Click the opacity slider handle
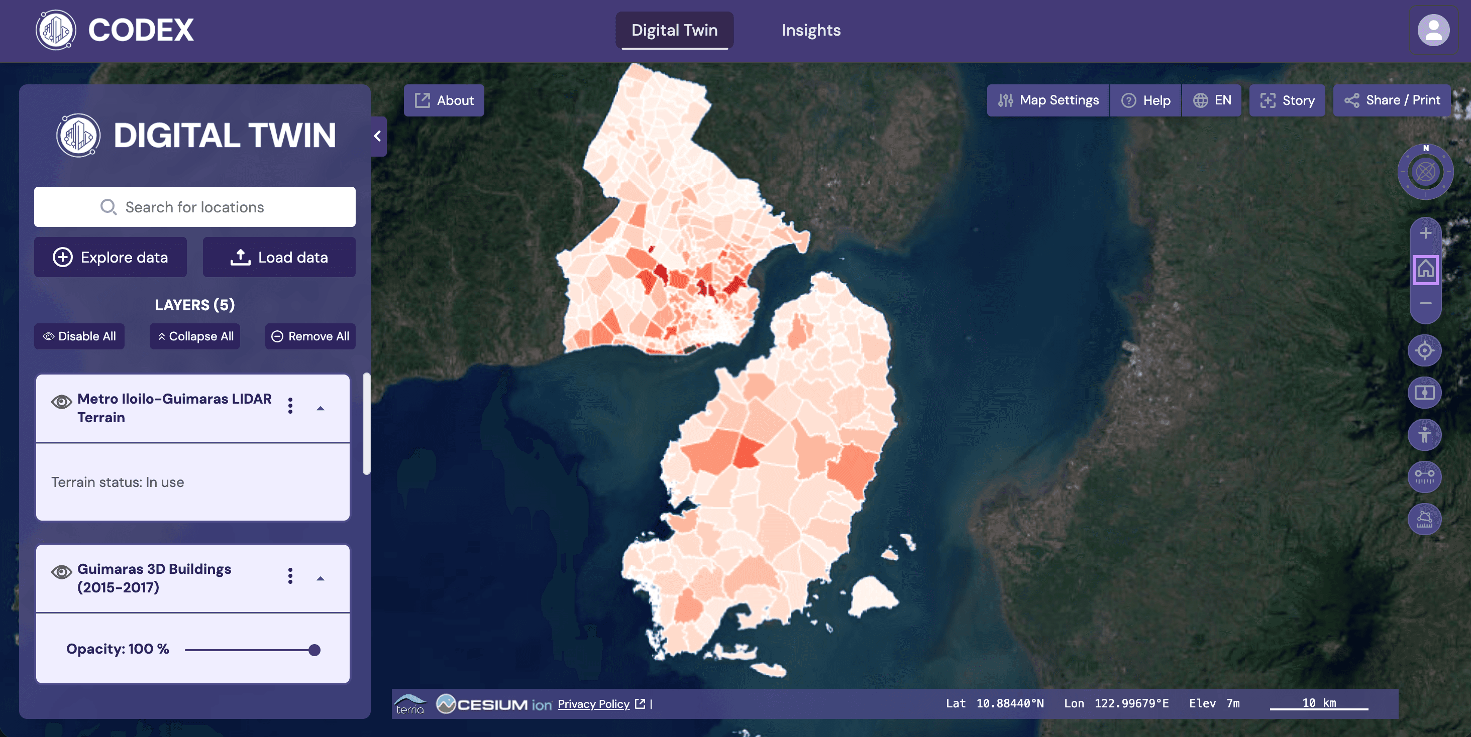The image size is (1471, 737). [x=314, y=650]
